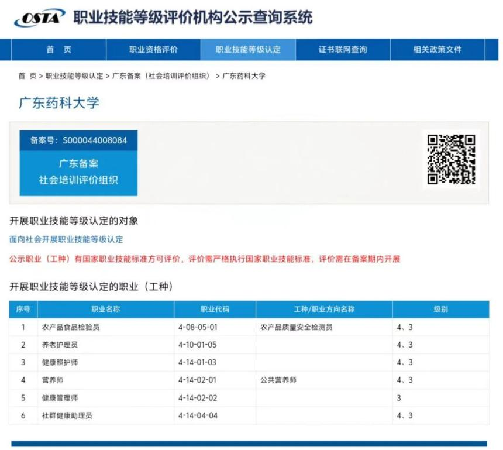The image size is (503, 450).
Task: Click the 开展职业技能等级认定的对象 heading
Action: tap(74, 221)
